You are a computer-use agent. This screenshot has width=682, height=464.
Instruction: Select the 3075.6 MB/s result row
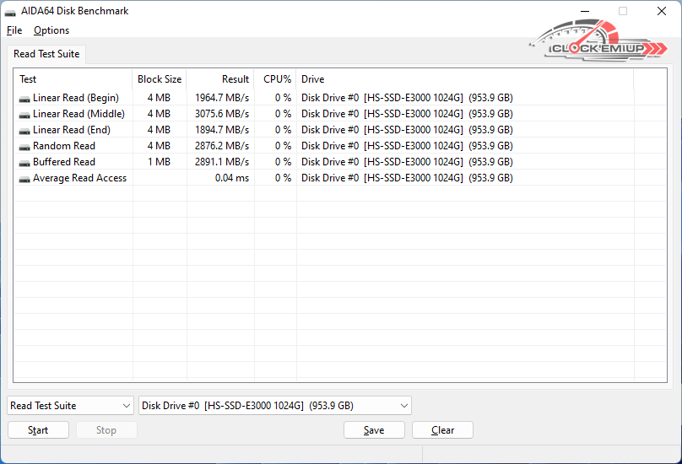pos(221,114)
